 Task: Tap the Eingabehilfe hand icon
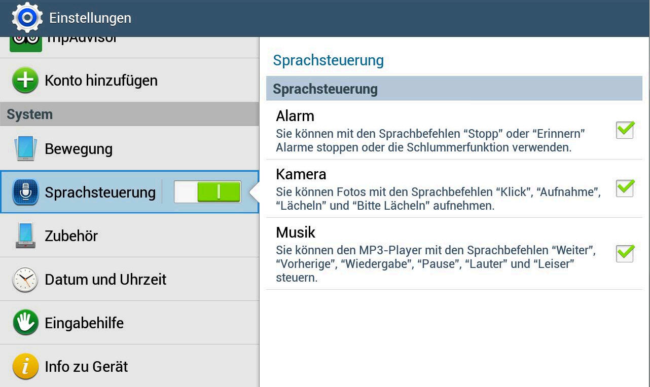point(25,323)
